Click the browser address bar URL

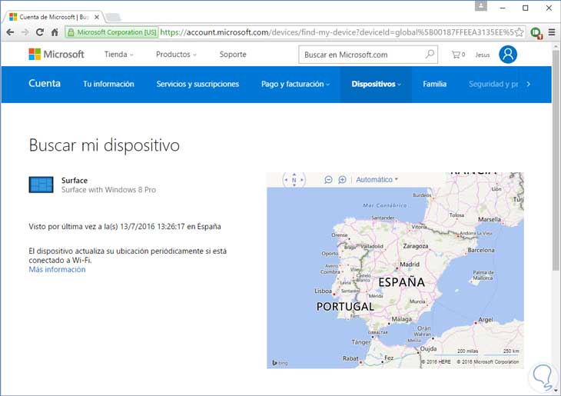pyautogui.click(x=337, y=32)
